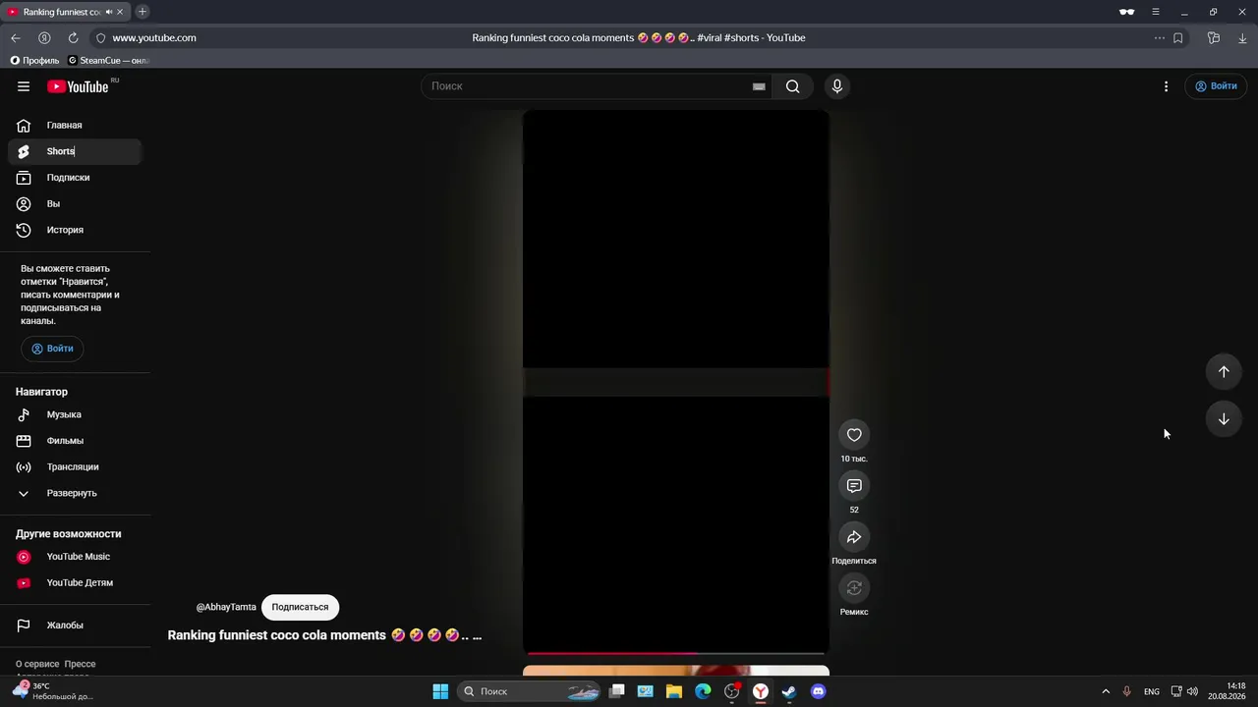View site protection shield info

tap(100, 37)
